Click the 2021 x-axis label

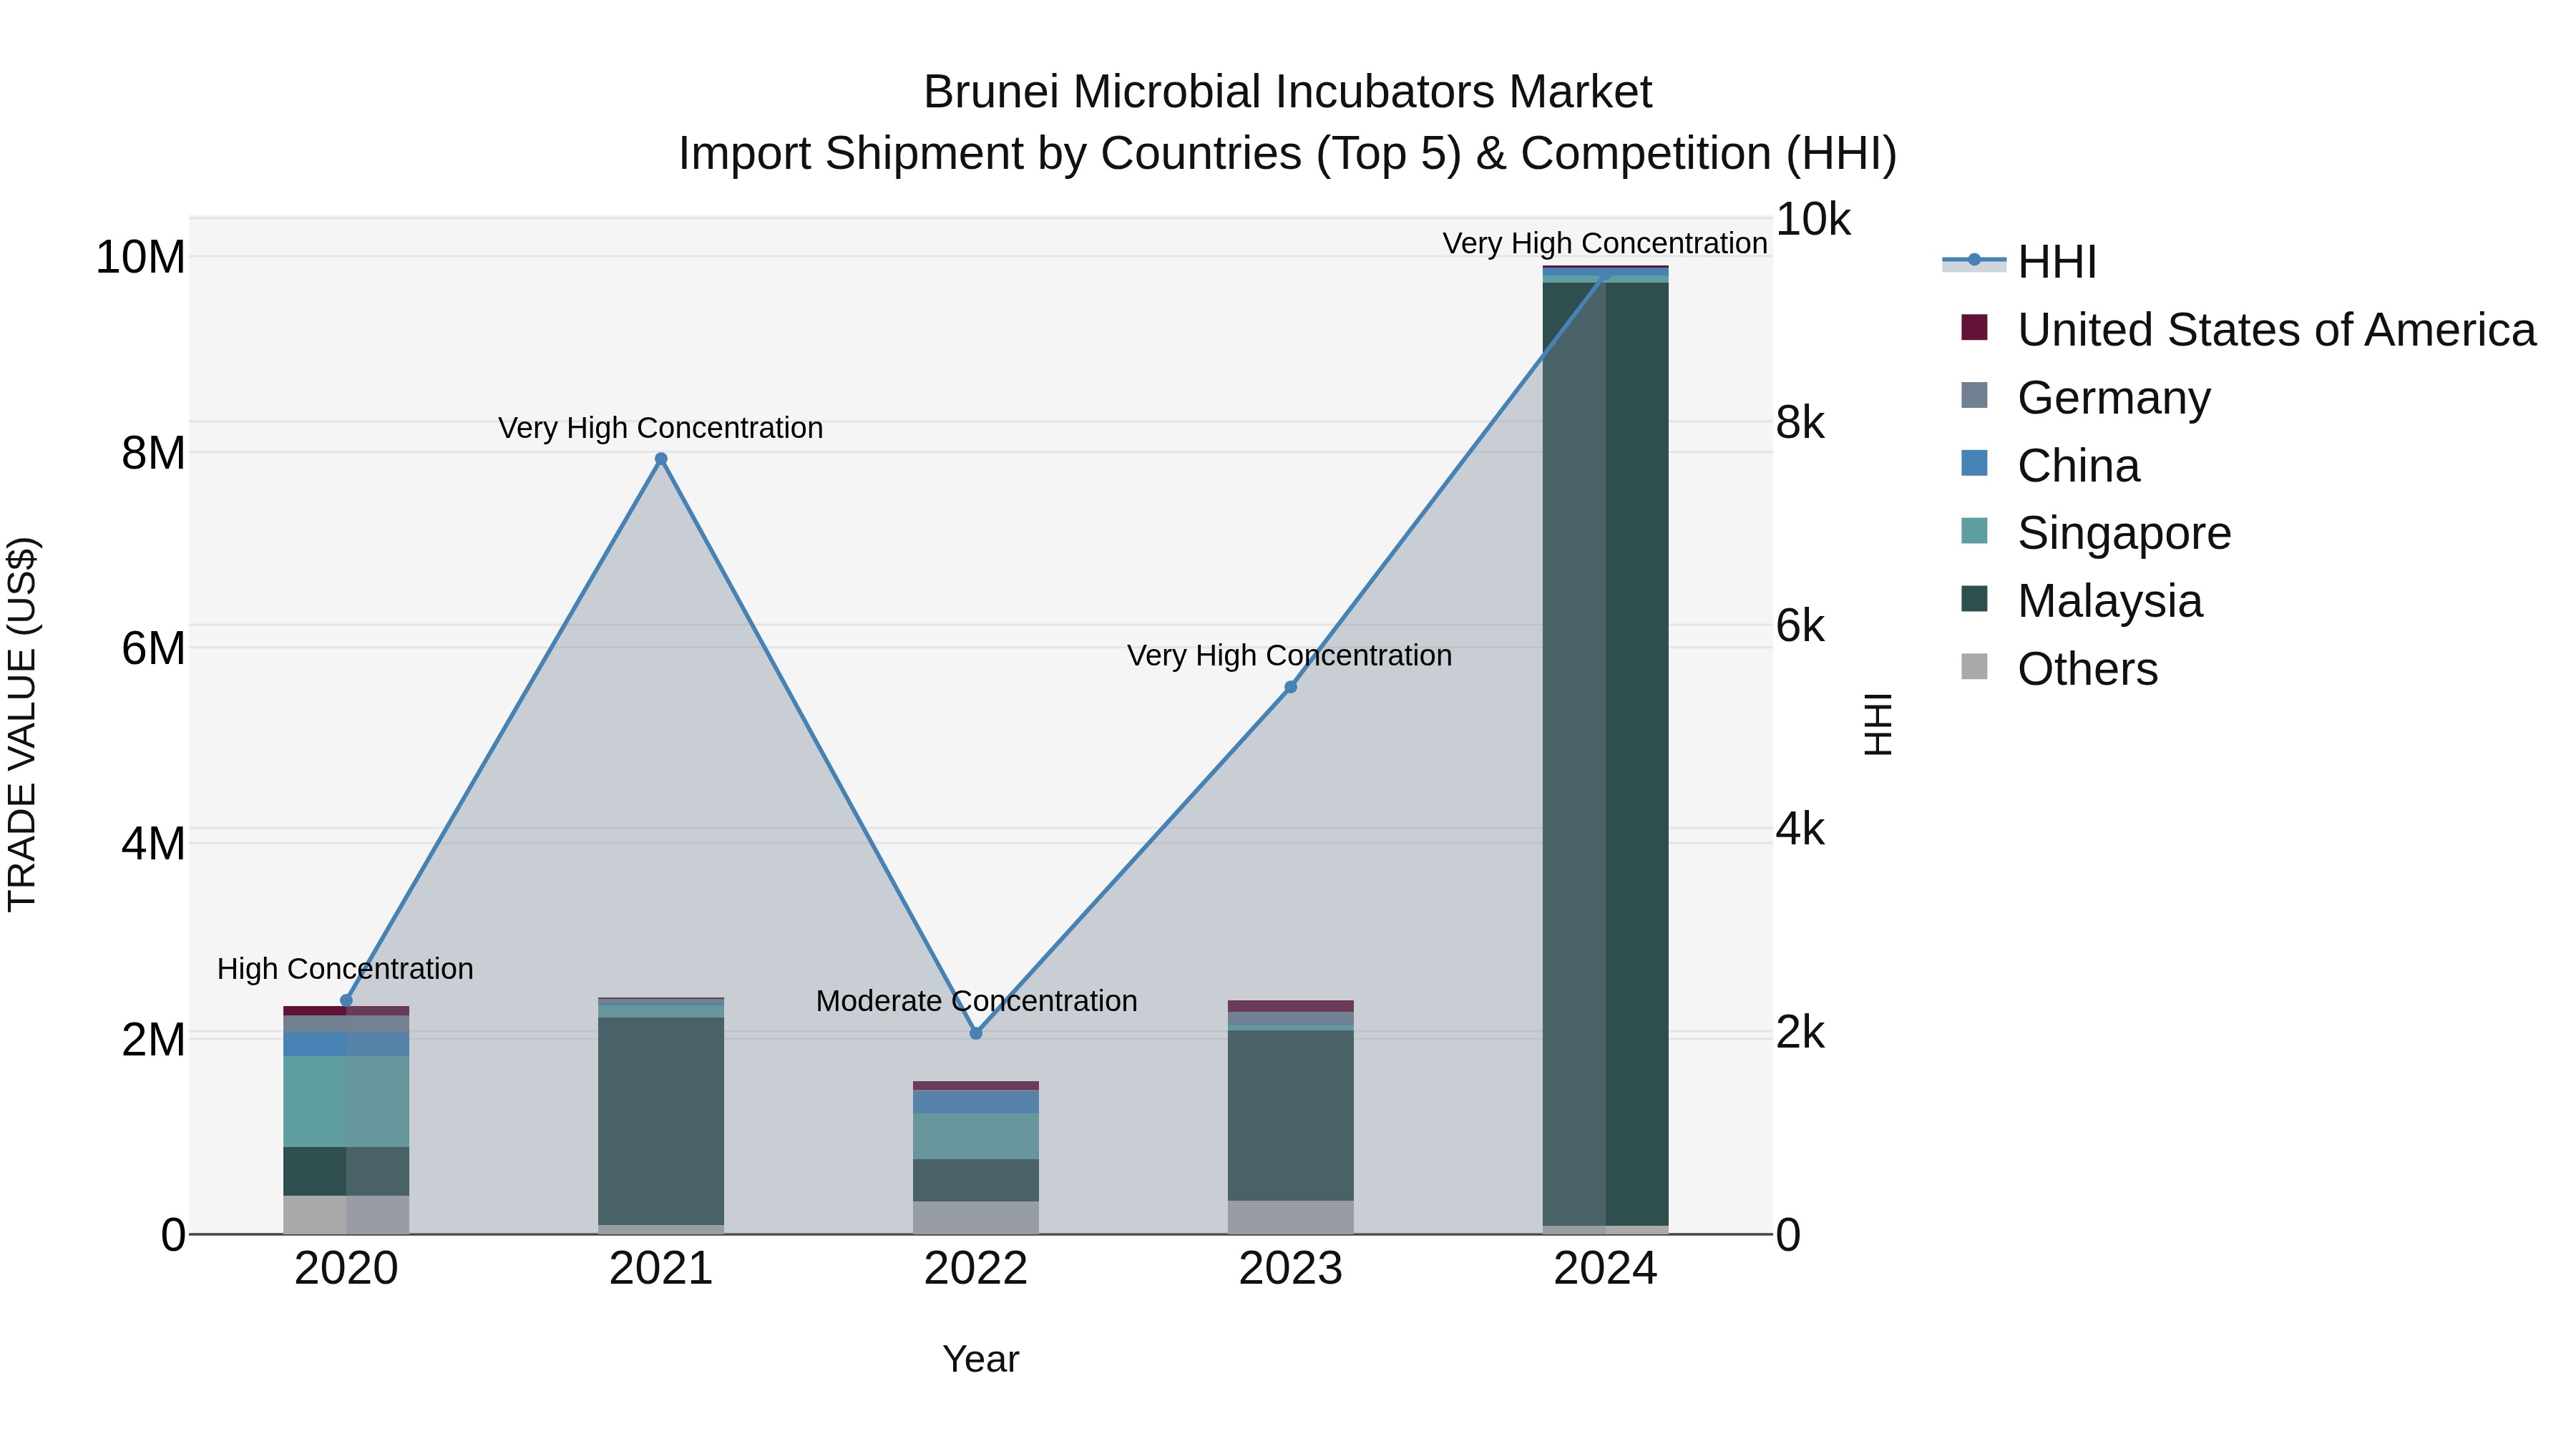coord(661,1269)
